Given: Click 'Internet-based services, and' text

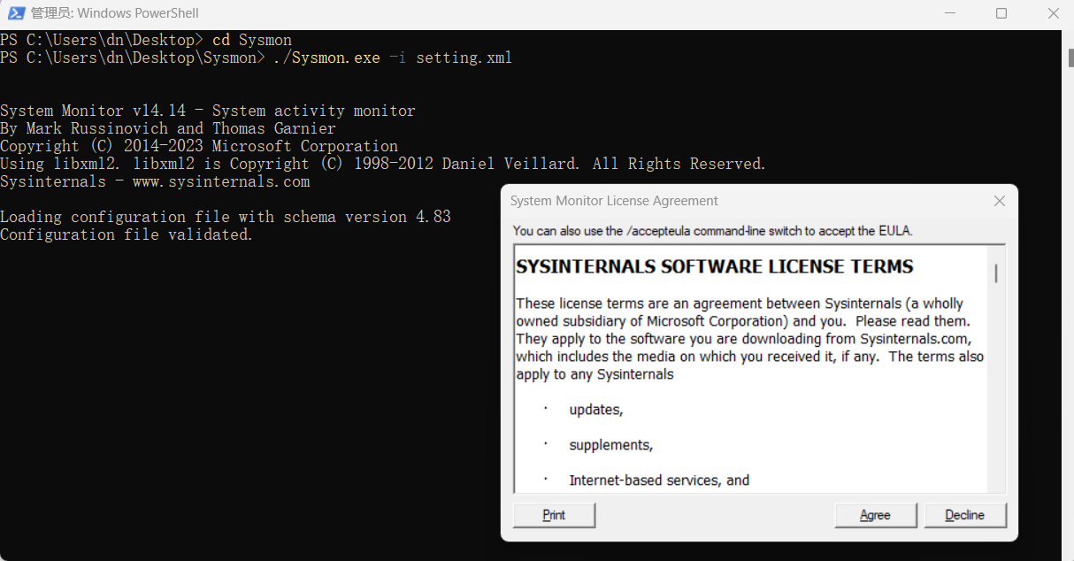Looking at the screenshot, I should (x=659, y=480).
